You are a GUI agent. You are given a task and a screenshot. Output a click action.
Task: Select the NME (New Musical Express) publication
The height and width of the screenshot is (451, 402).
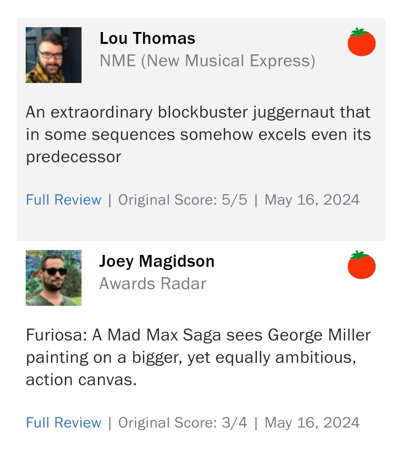coord(207,61)
